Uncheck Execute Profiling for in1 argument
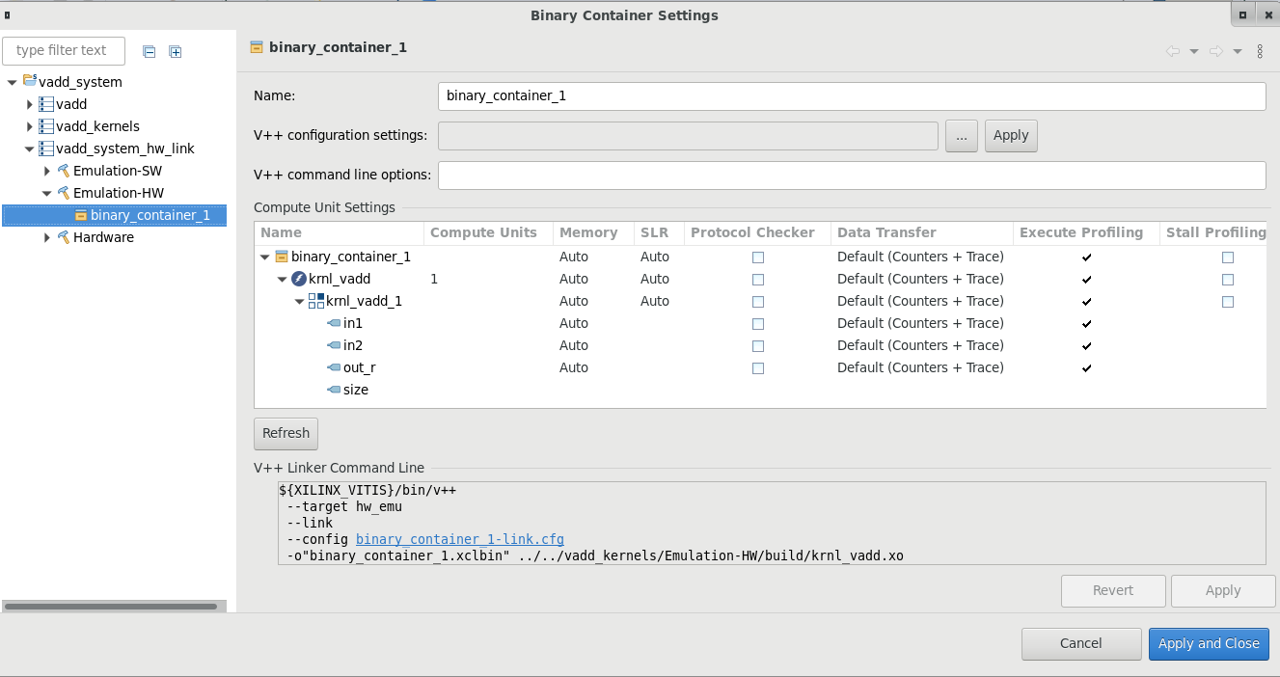 pyautogui.click(x=1087, y=324)
